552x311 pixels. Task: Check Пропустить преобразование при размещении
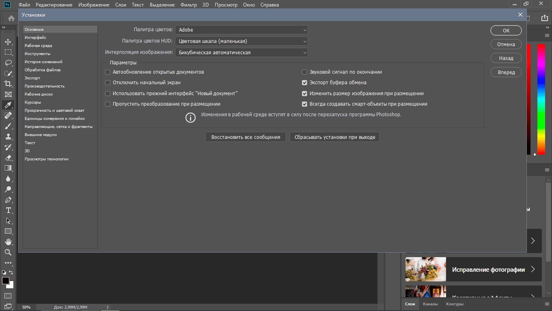coord(108,104)
